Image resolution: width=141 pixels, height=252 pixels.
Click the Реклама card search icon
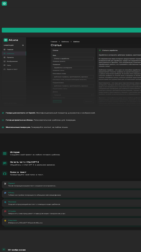pos(5,202)
